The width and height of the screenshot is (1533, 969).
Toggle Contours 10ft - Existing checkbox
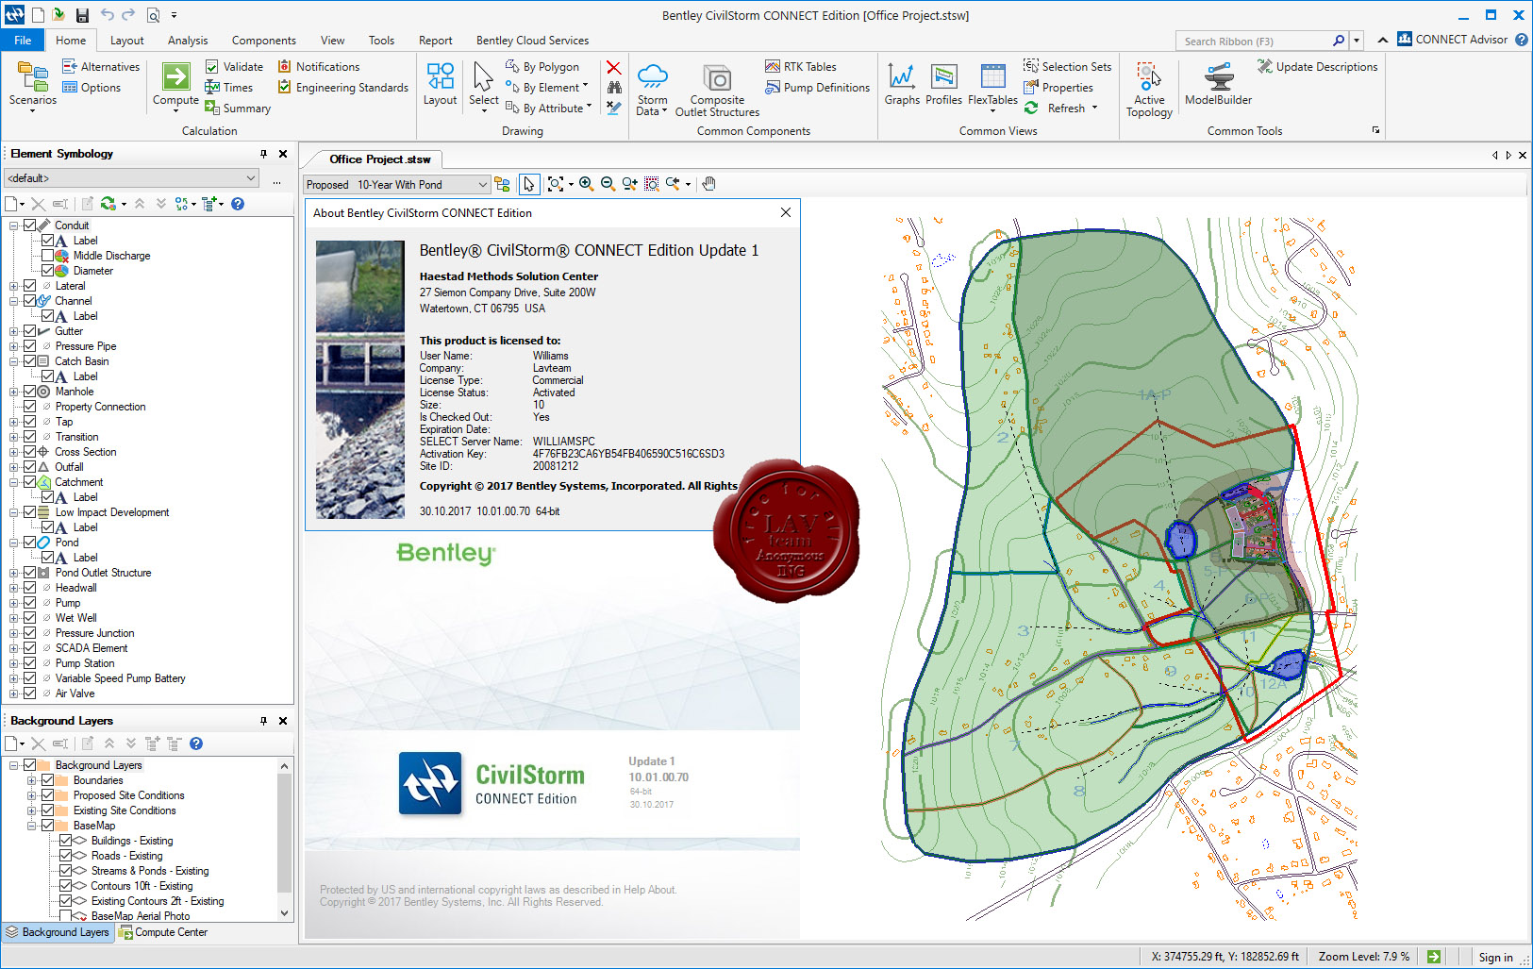(x=65, y=886)
